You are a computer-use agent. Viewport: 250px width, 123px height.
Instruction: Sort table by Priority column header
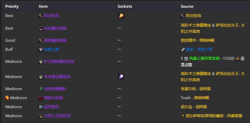pyautogui.click(x=12, y=6)
